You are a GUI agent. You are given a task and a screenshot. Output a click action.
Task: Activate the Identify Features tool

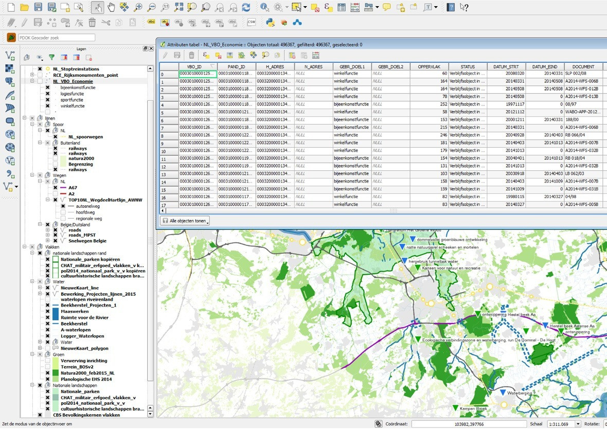click(264, 7)
